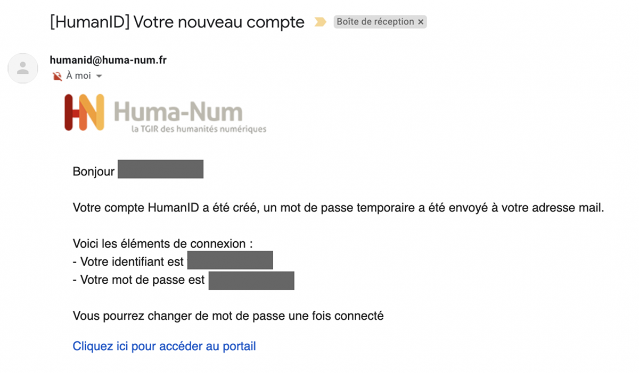This screenshot has height=373, width=639.
Task: Click the redacted identifiant value
Action: pos(230,261)
